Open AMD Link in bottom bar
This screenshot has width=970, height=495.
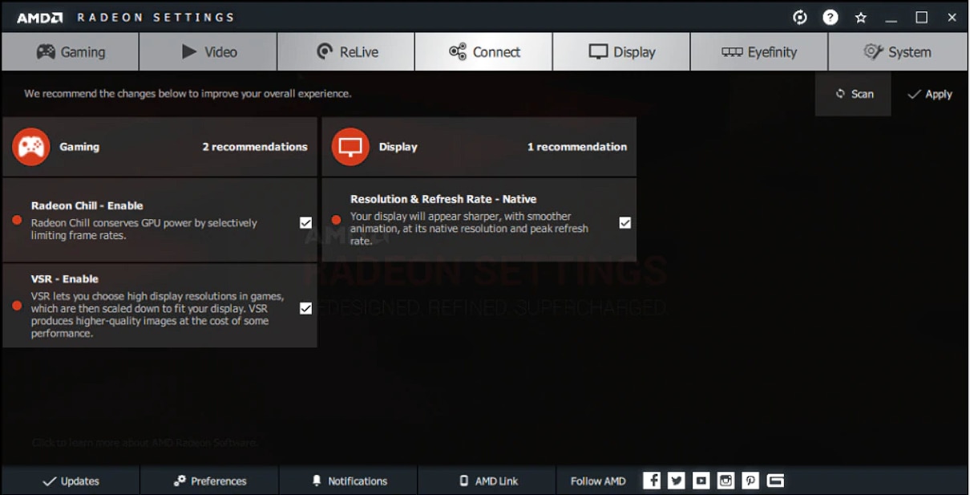click(x=487, y=481)
